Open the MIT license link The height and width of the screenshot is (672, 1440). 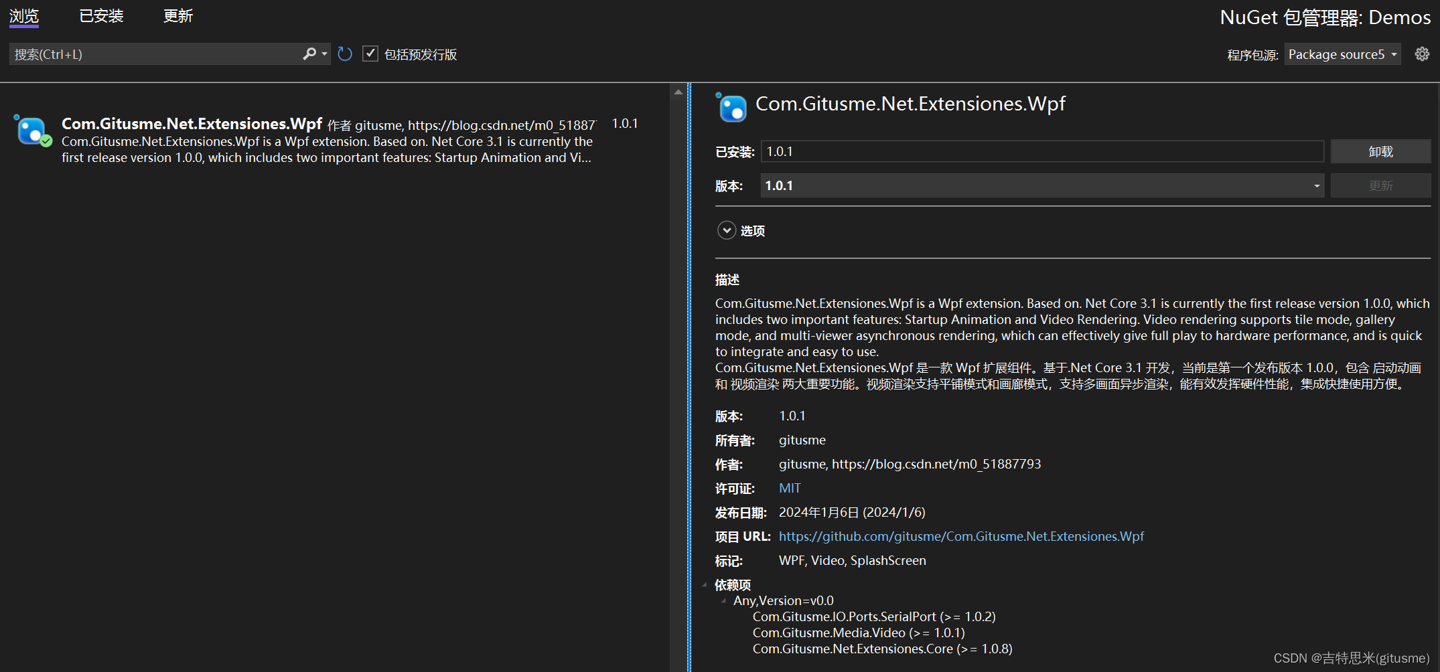790,488
